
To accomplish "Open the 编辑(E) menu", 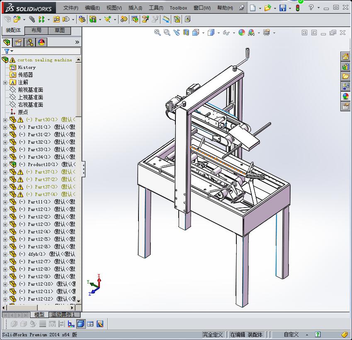I will [92, 8].
